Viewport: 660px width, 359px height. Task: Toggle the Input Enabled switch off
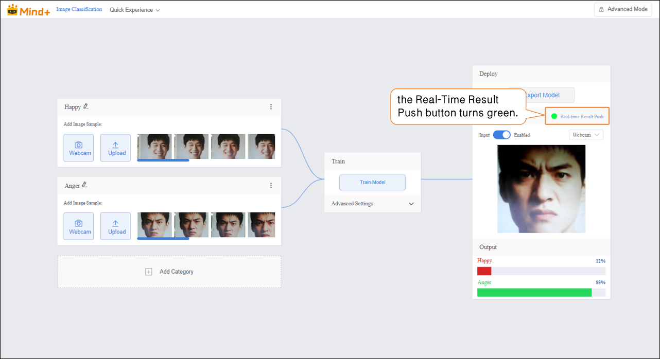coord(501,135)
